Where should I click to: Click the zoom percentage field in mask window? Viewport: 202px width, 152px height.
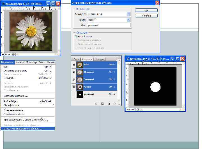click(x=130, y=109)
